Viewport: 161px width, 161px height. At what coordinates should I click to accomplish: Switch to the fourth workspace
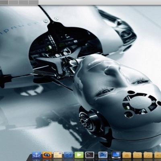click(34, 2)
